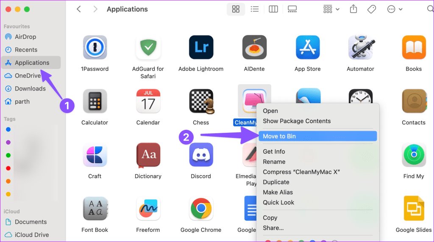434x242 pixels.
Task: Select the Google Chrome app icon
Action: point(201,209)
